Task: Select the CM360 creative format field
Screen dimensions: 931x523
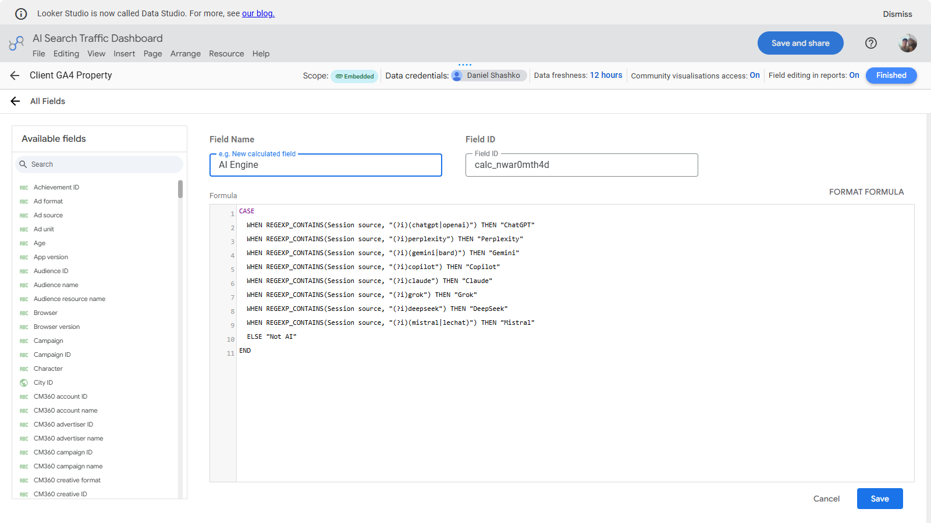Action: coord(67,481)
